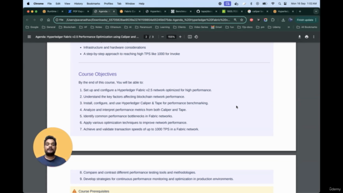343x193 pixels.
Task: Click objective 5 about performance bottlenecks
Action: click(128, 116)
